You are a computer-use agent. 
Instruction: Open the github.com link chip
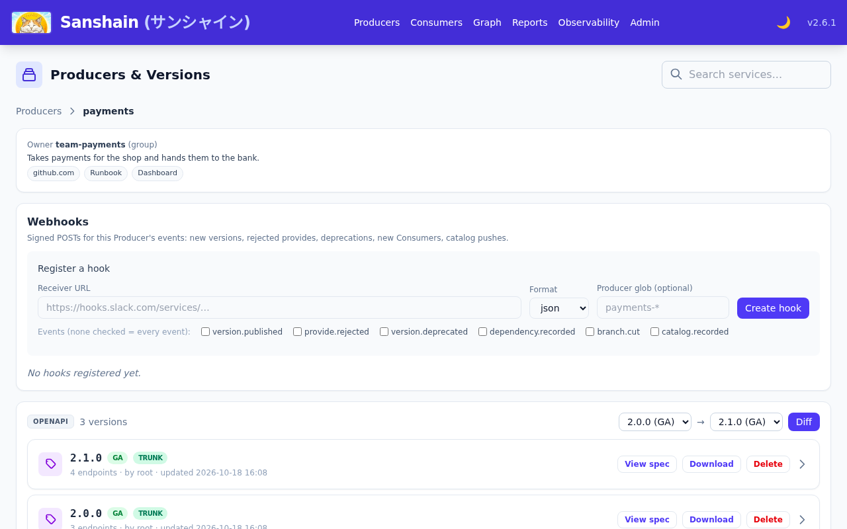pos(54,173)
